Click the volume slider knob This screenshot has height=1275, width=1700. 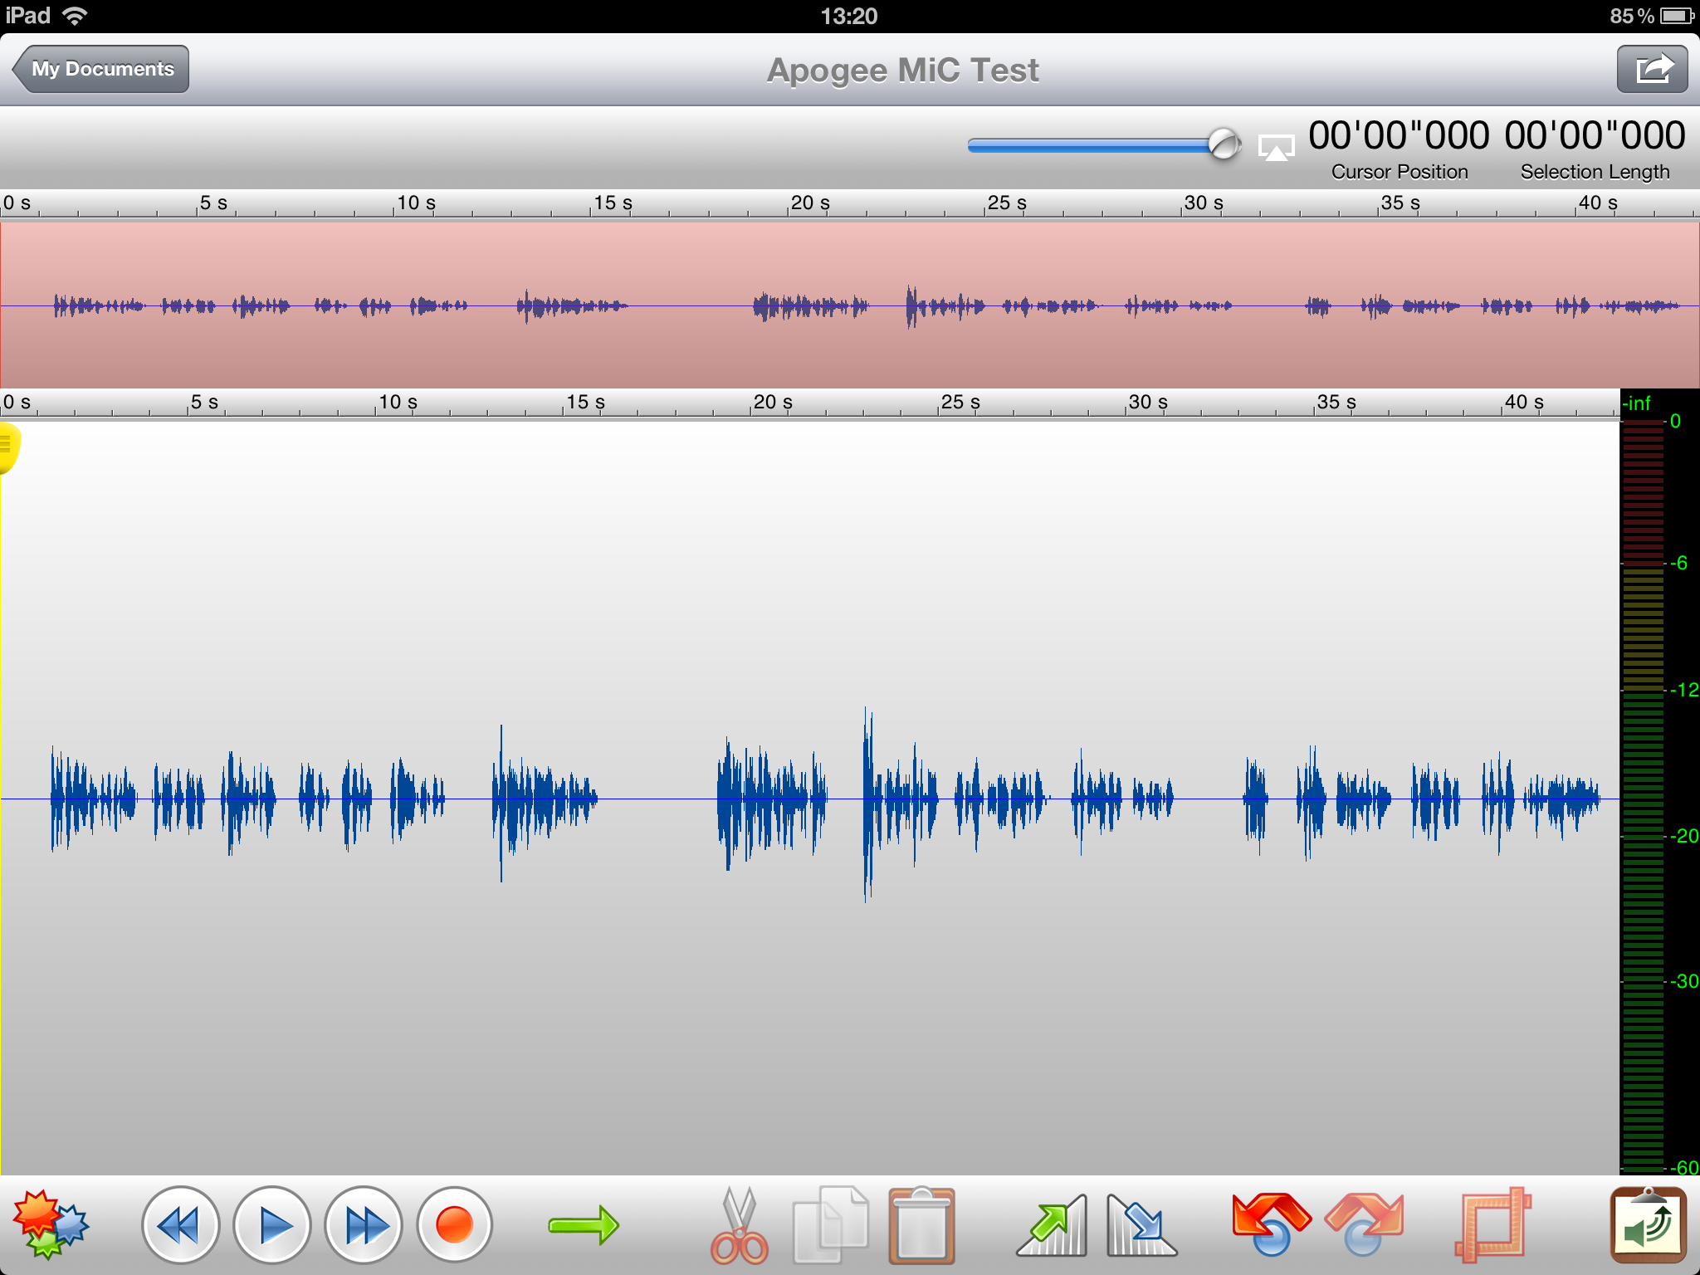pyautogui.click(x=1224, y=144)
